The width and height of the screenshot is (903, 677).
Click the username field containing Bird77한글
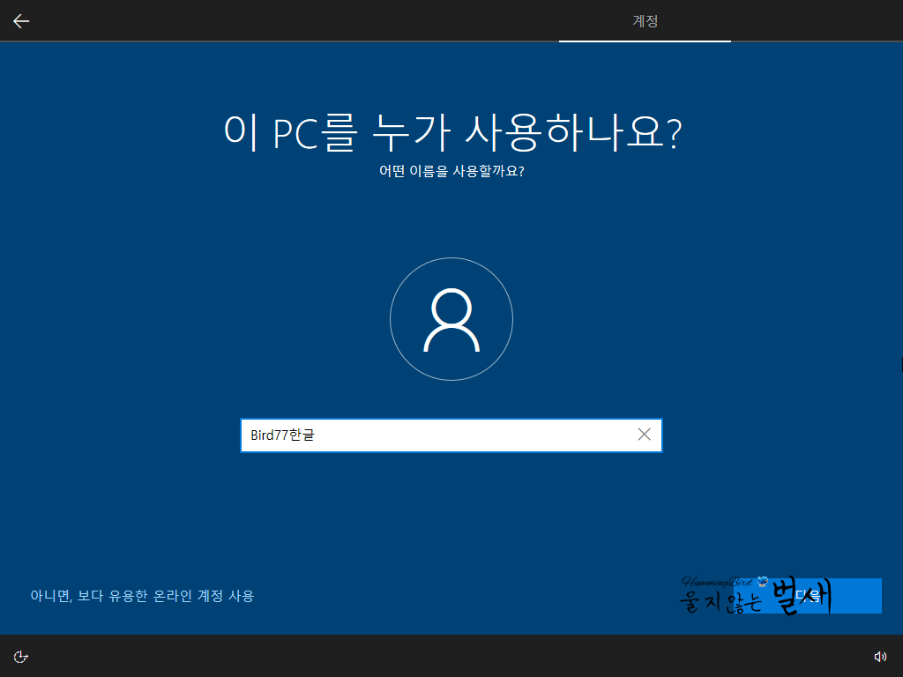(x=451, y=435)
